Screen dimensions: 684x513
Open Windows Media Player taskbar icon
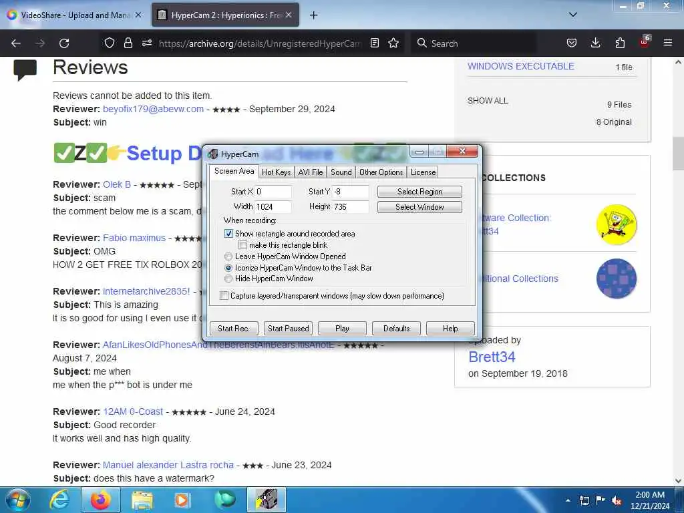(x=182, y=500)
